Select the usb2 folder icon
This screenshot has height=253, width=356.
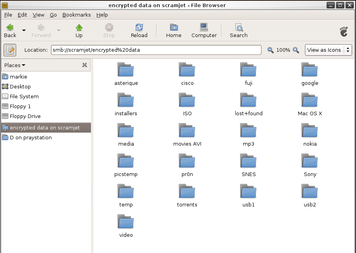click(x=310, y=191)
